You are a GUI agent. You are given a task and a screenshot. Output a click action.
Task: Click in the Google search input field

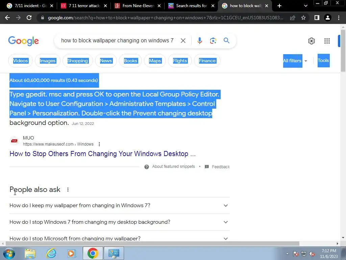coord(117,41)
